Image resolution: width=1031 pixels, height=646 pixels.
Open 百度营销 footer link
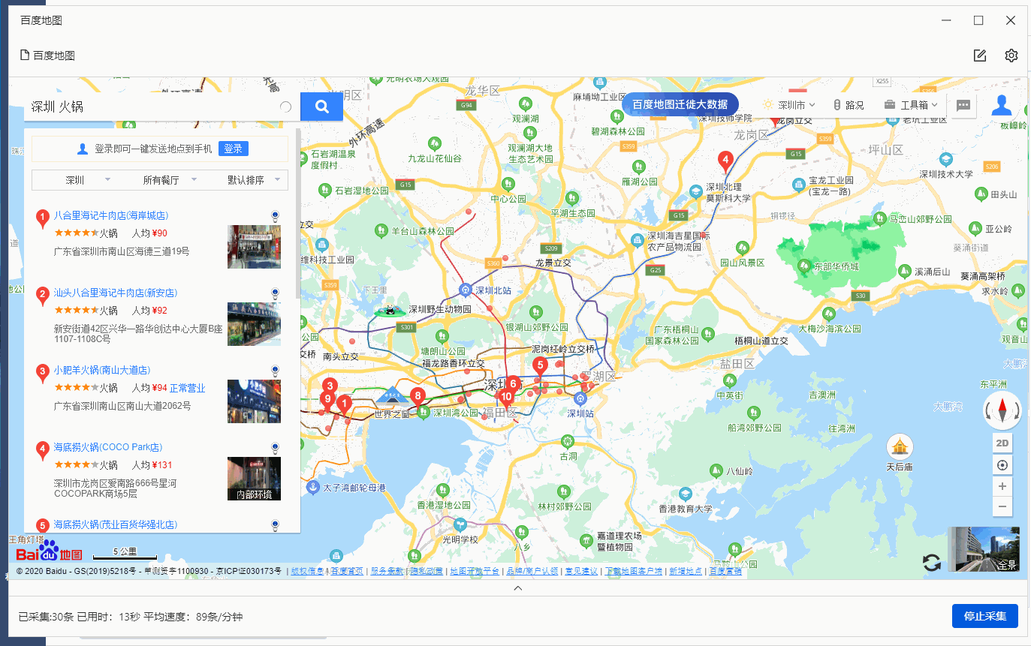point(726,572)
